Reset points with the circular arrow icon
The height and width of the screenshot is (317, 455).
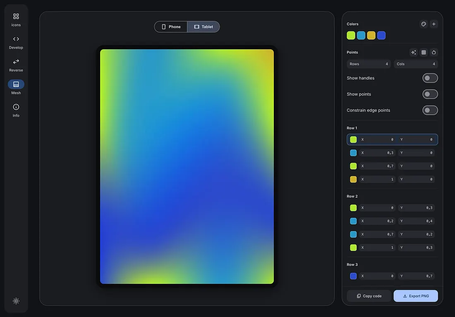coord(434,52)
